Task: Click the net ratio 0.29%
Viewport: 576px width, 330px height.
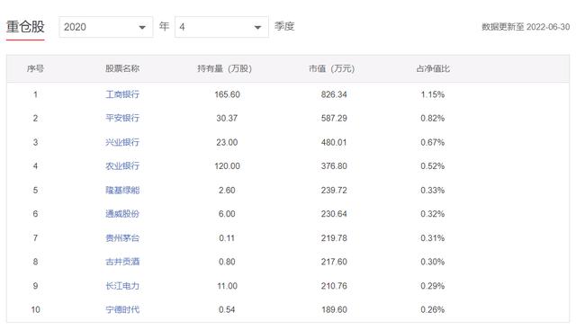Action: (433, 286)
